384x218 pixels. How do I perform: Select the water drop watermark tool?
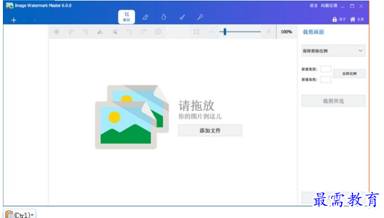coord(163,17)
